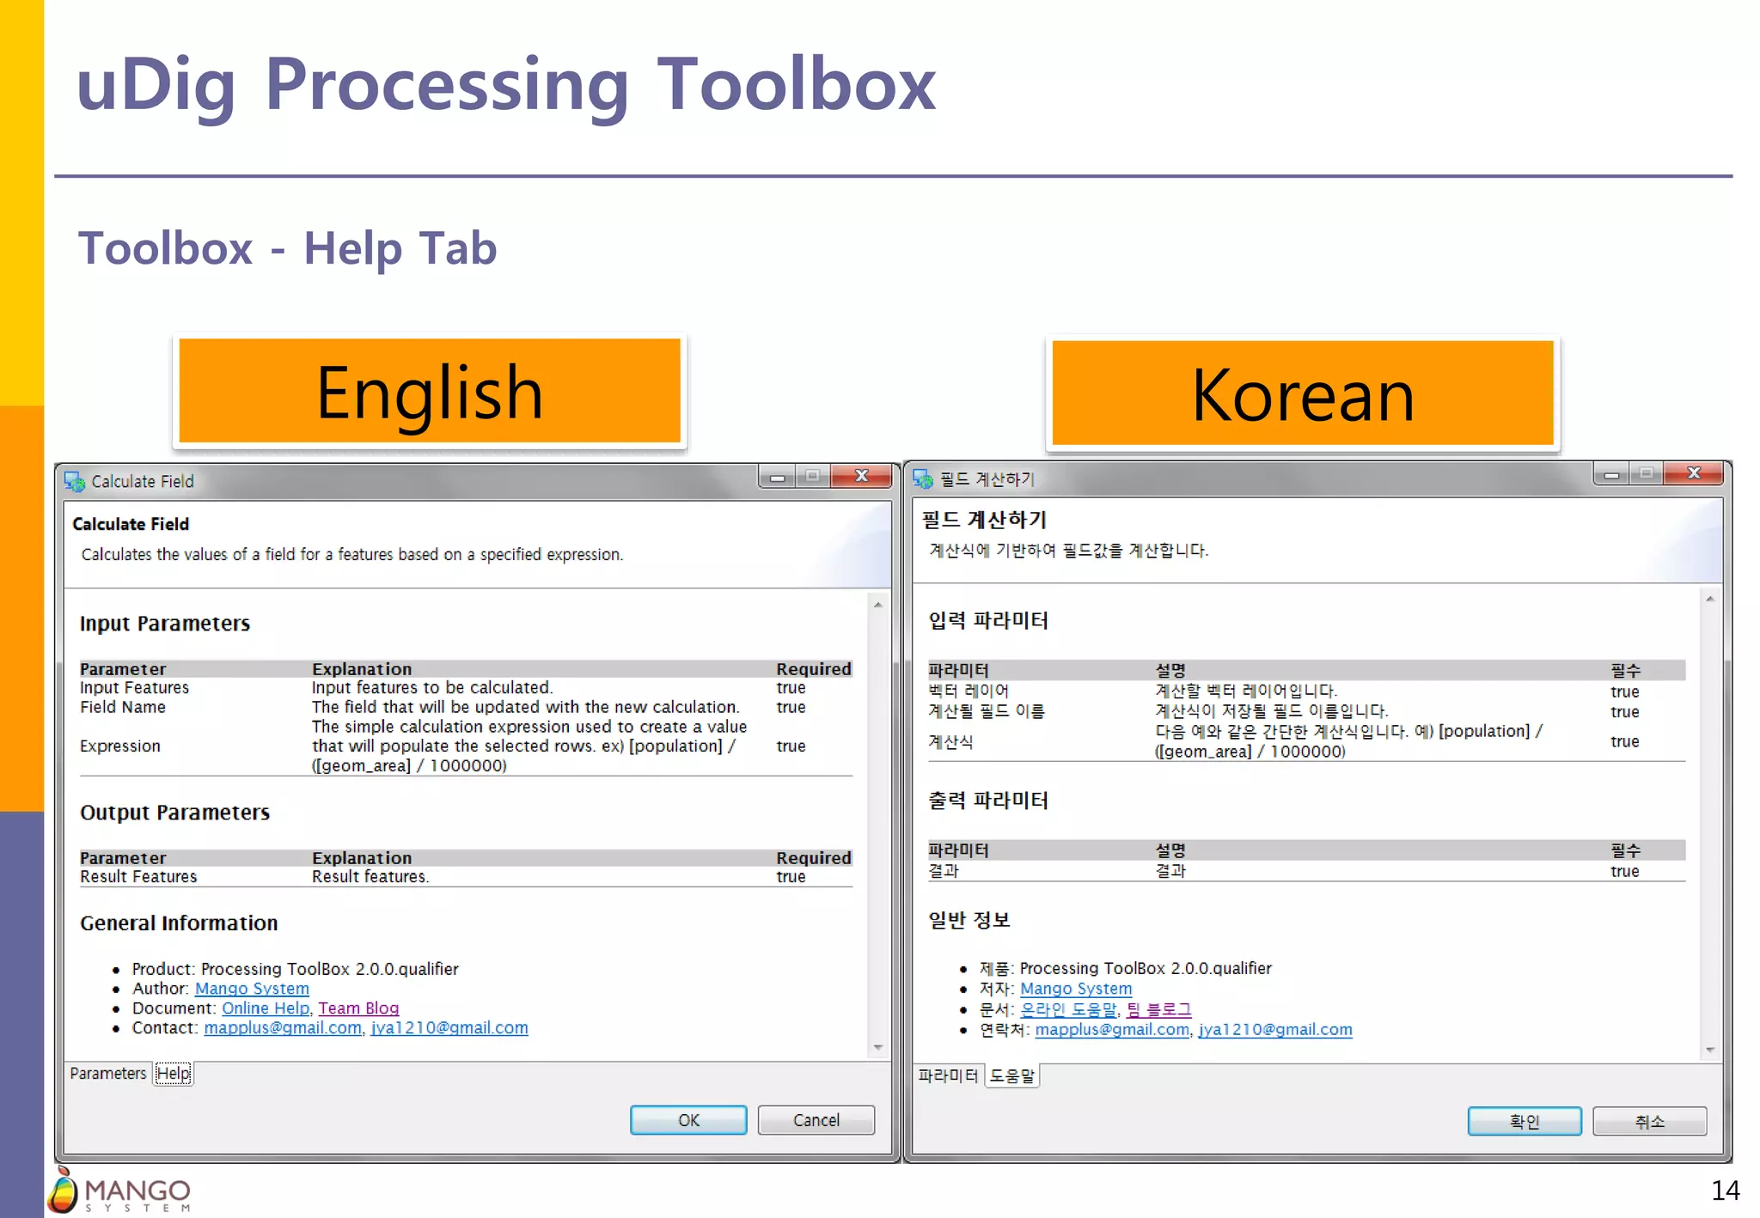Click jya1210@gmail.com link in English dialog
Viewport: 1760px width, 1218px height.
(x=449, y=1028)
